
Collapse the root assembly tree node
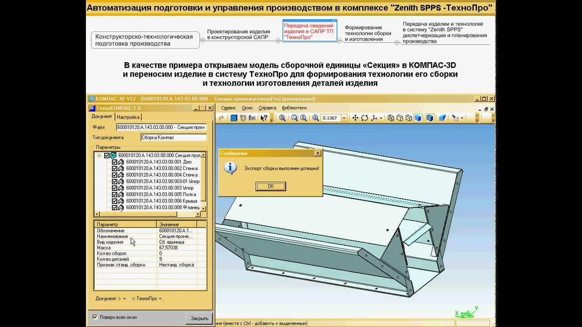point(99,155)
